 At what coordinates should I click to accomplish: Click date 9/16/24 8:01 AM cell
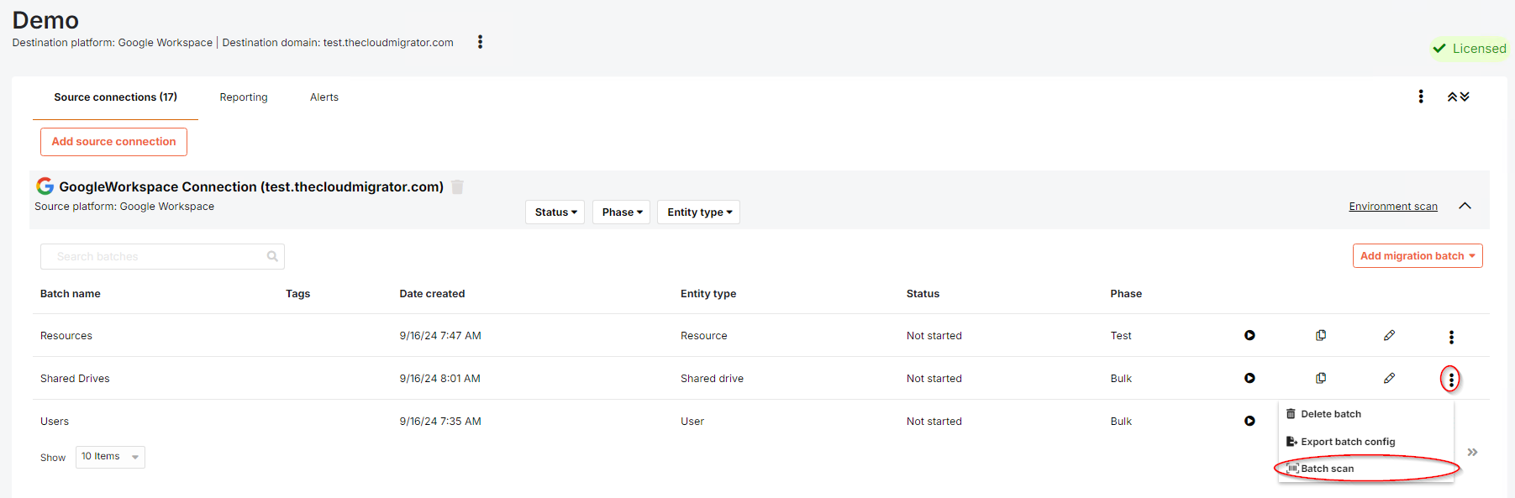click(439, 379)
